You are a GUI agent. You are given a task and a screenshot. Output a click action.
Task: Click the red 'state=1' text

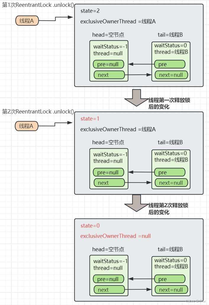(x=90, y=119)
